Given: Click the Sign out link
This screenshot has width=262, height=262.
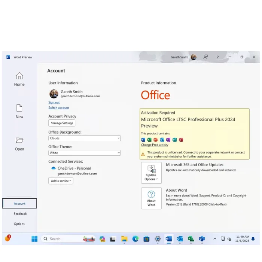Looking at the screenshot, I should point(54,102).
